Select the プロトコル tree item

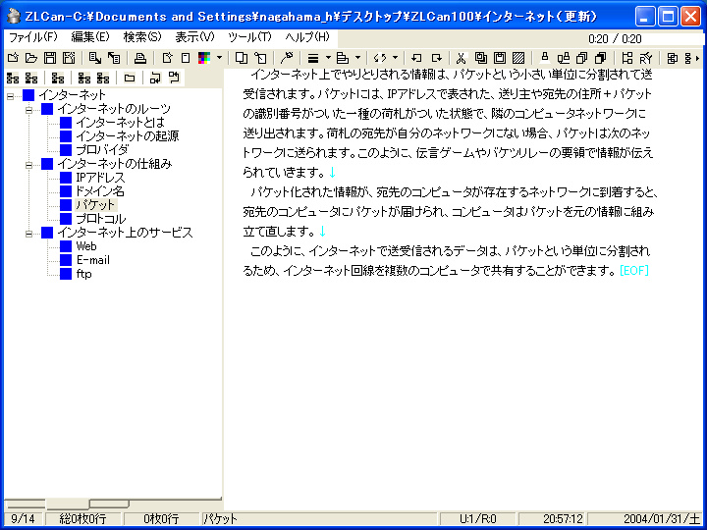[101, 219]
